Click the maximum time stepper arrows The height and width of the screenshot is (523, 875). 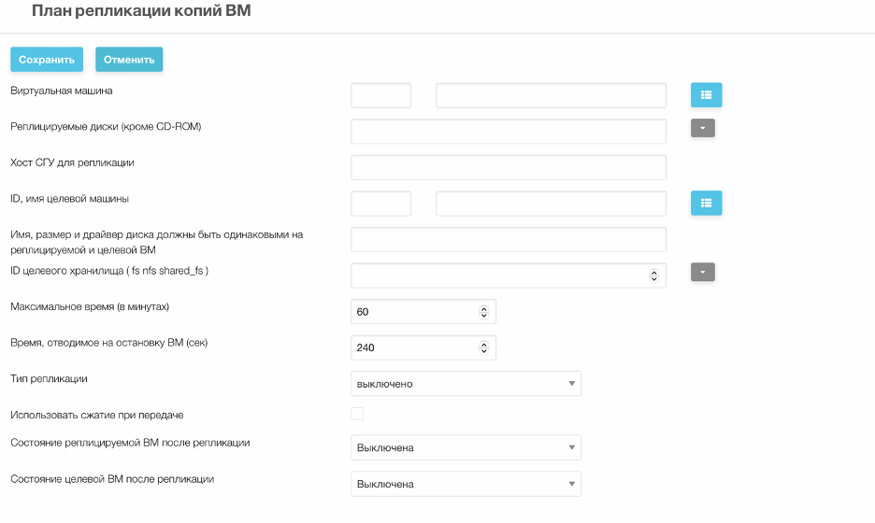pyautogui.click(x=484, y=312)
